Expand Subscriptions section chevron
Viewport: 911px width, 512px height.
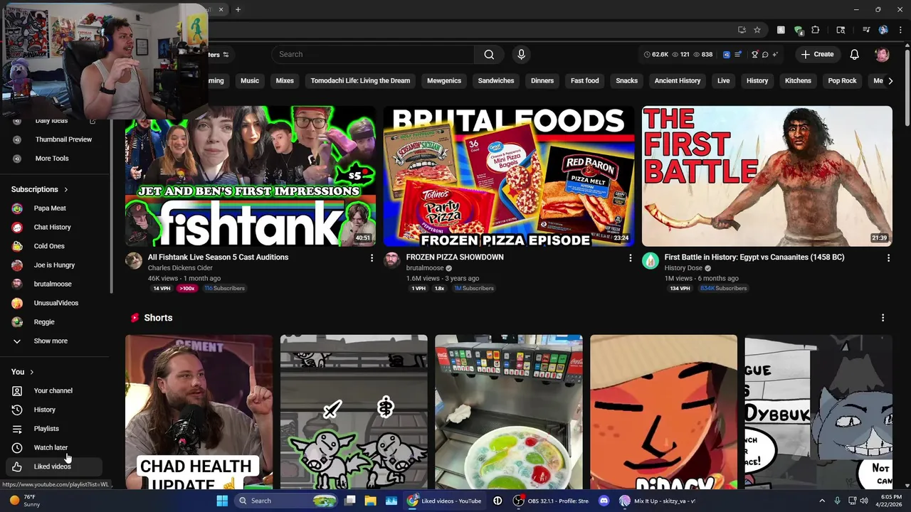tap(65, 189)
